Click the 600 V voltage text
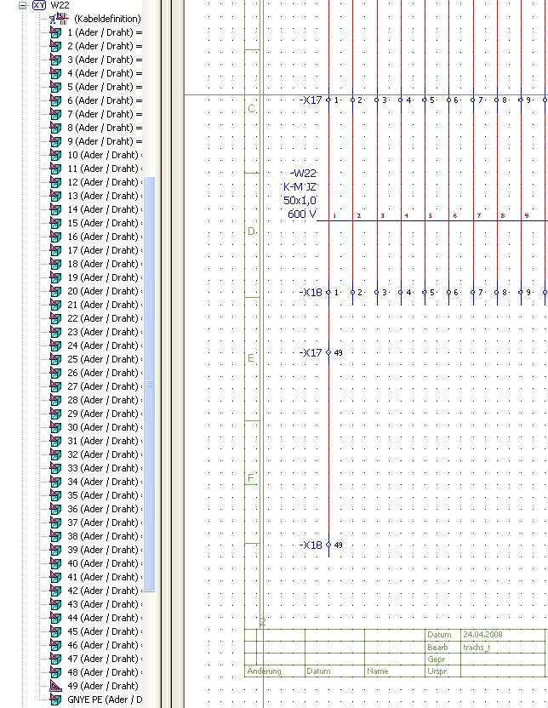 tap(302, 214)
